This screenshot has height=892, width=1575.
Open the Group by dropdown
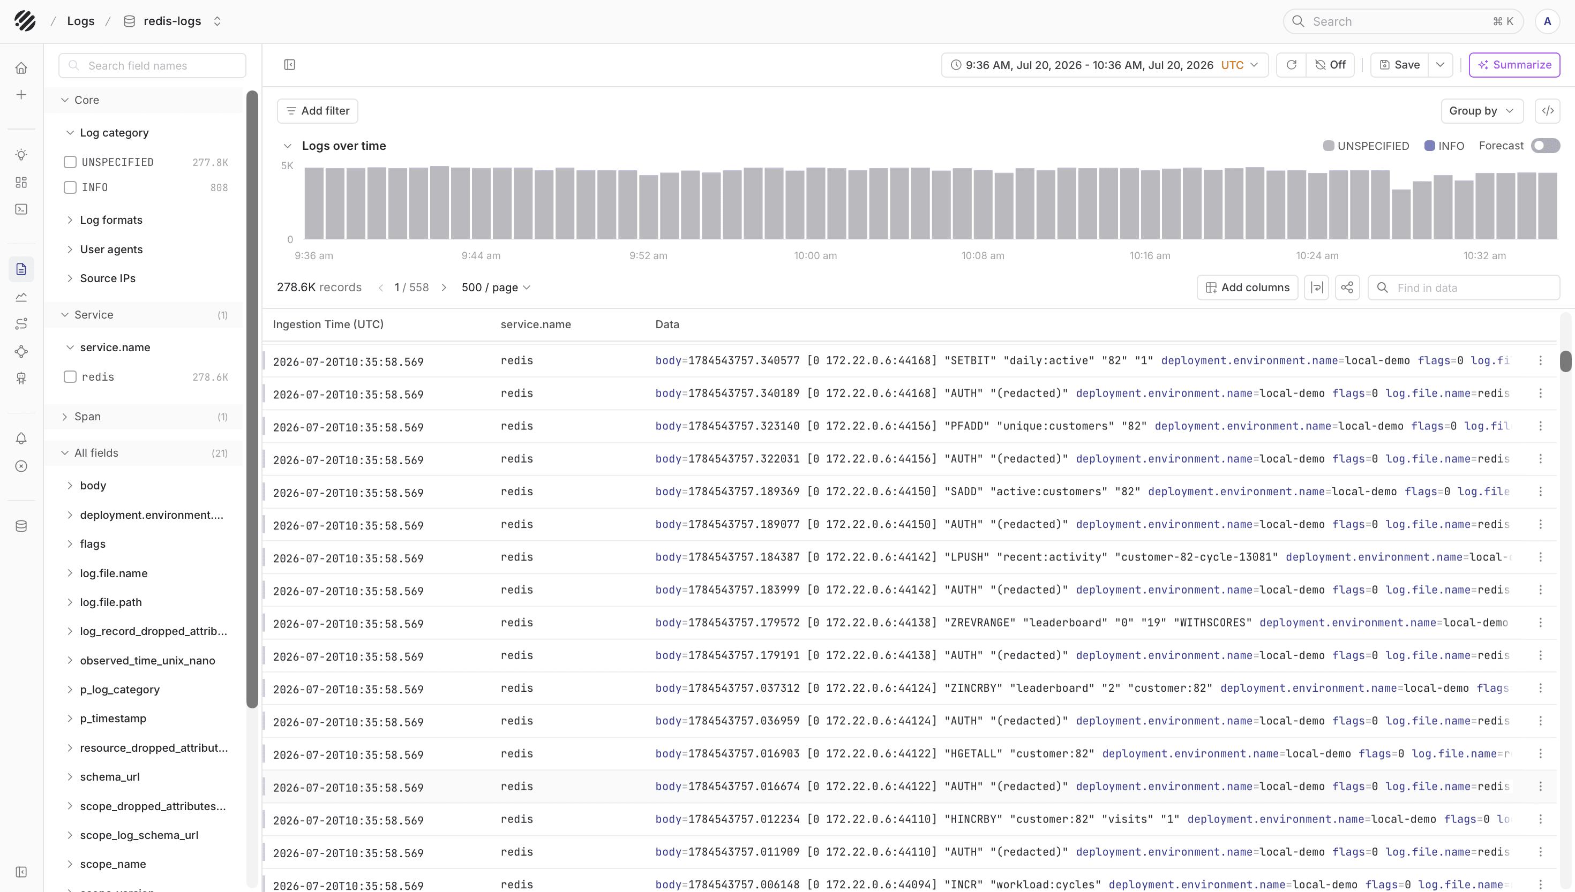[x=1482, y=111]
